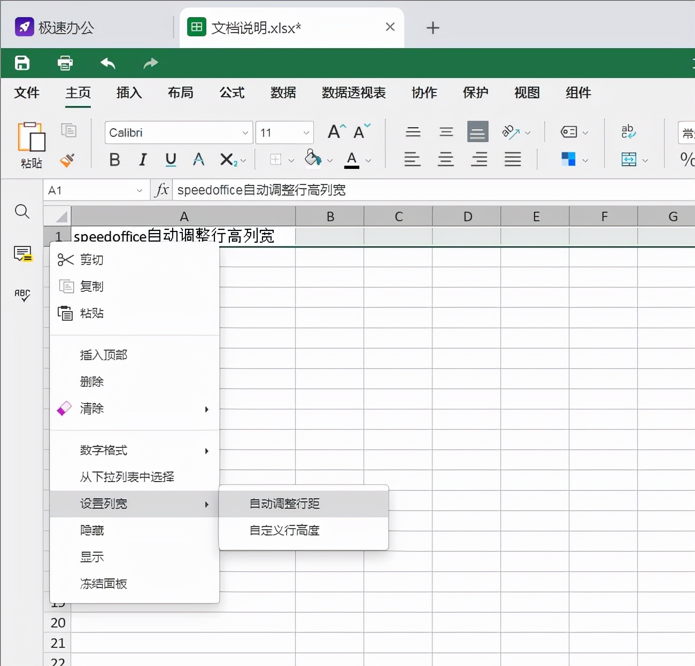Expand the borders dropdown arrow
Image resolution: width=695 pixels, height=666 pixels.
tap(291, 161)
